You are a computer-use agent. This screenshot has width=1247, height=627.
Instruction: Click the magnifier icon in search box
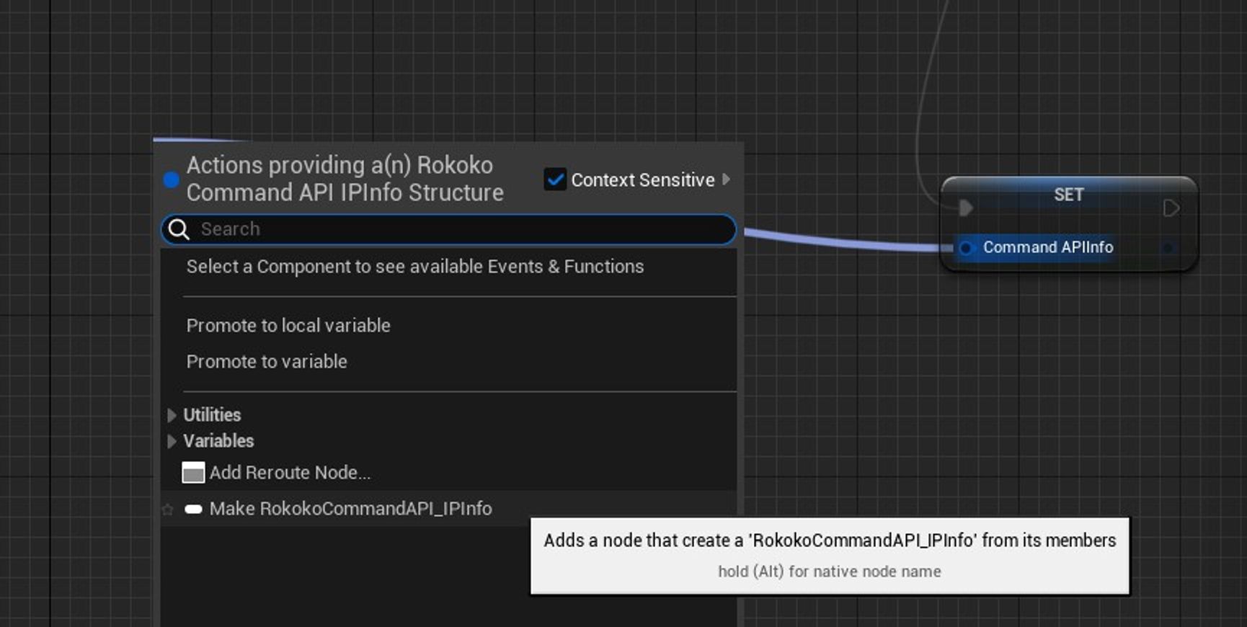point(179,229)
